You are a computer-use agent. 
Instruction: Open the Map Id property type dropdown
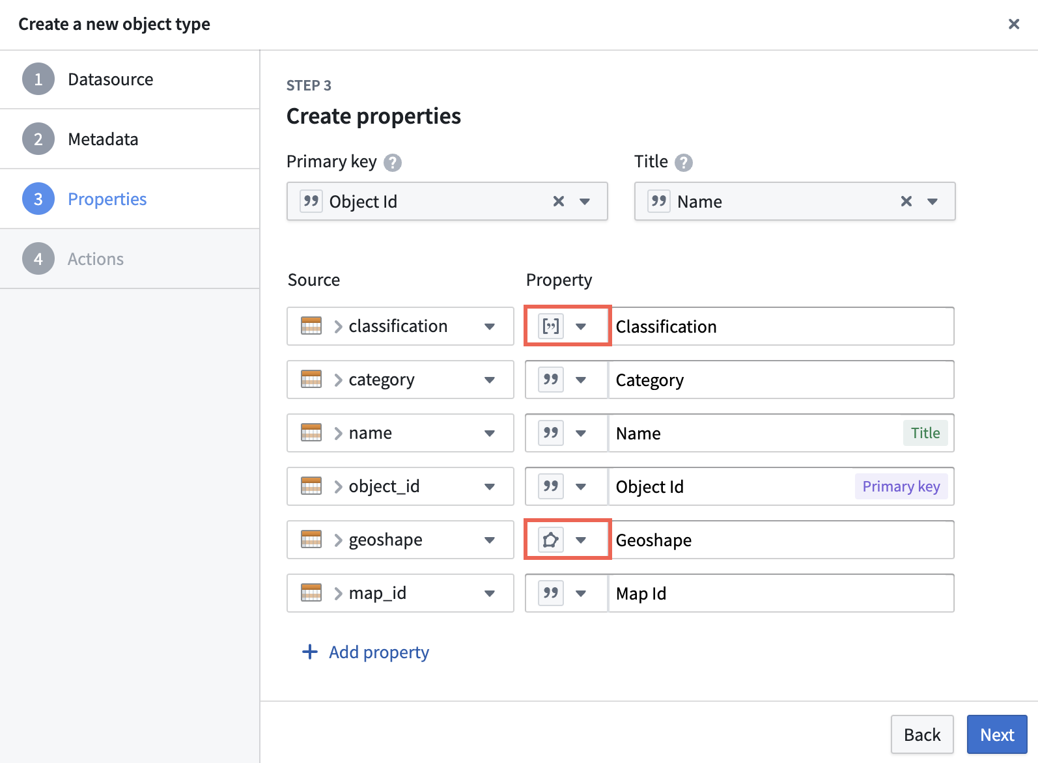coord(581,593)
